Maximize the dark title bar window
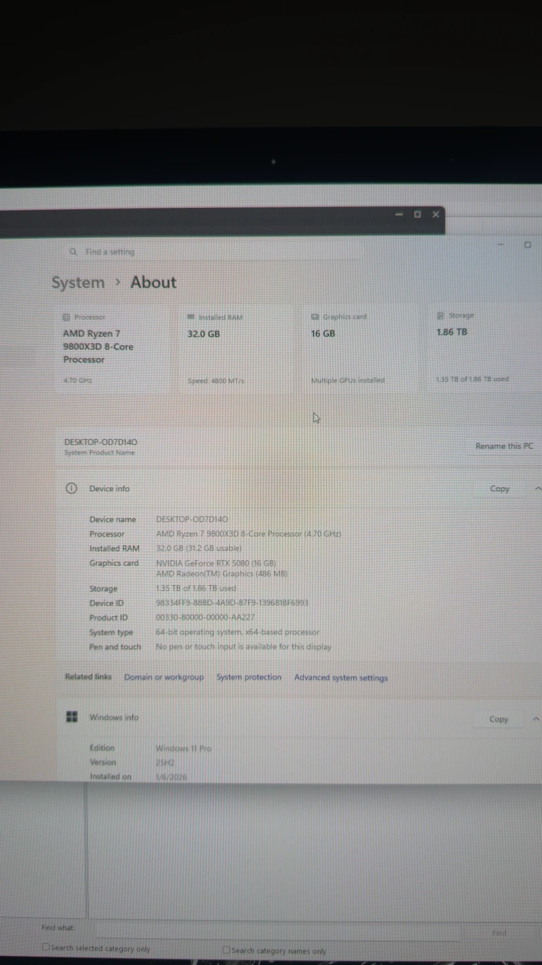This screenshot has height=965, width=542. tap(418, 214)
